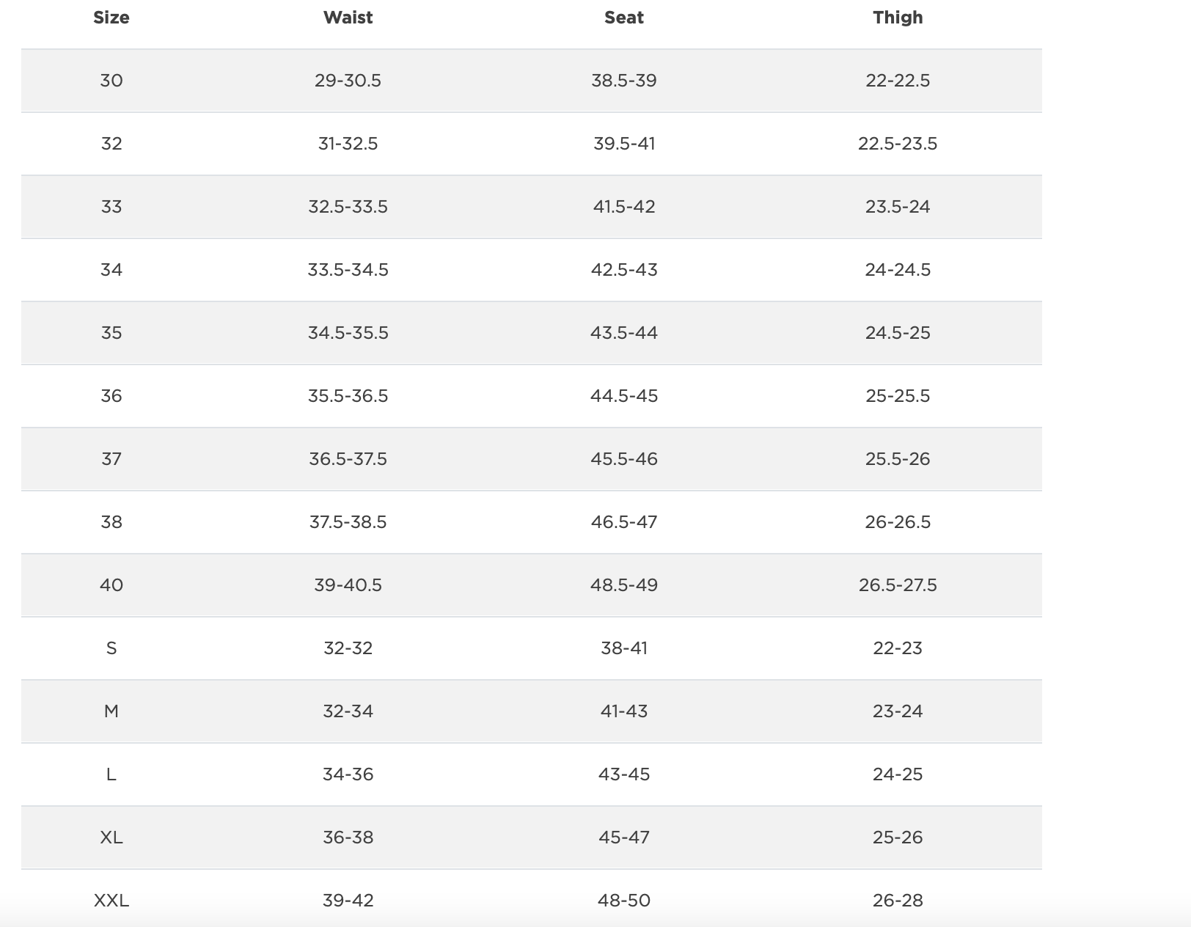The height and width of the screenshot is (927, 1191).
Task: Select the size 35 row label
Action: tap(111, 333)
